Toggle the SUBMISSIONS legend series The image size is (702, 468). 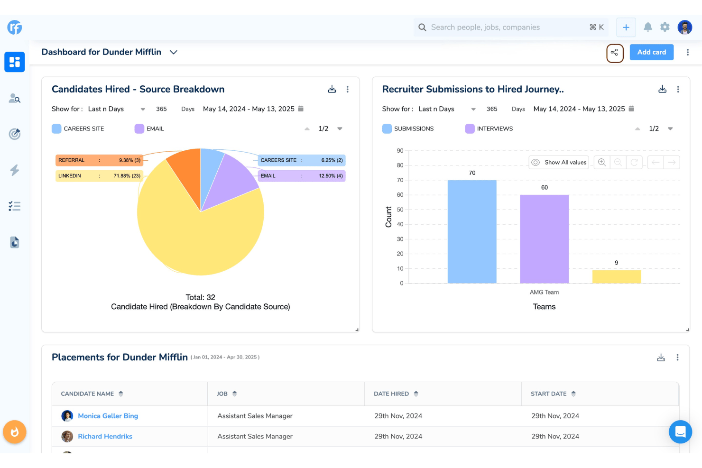click(x=408, y=128)
